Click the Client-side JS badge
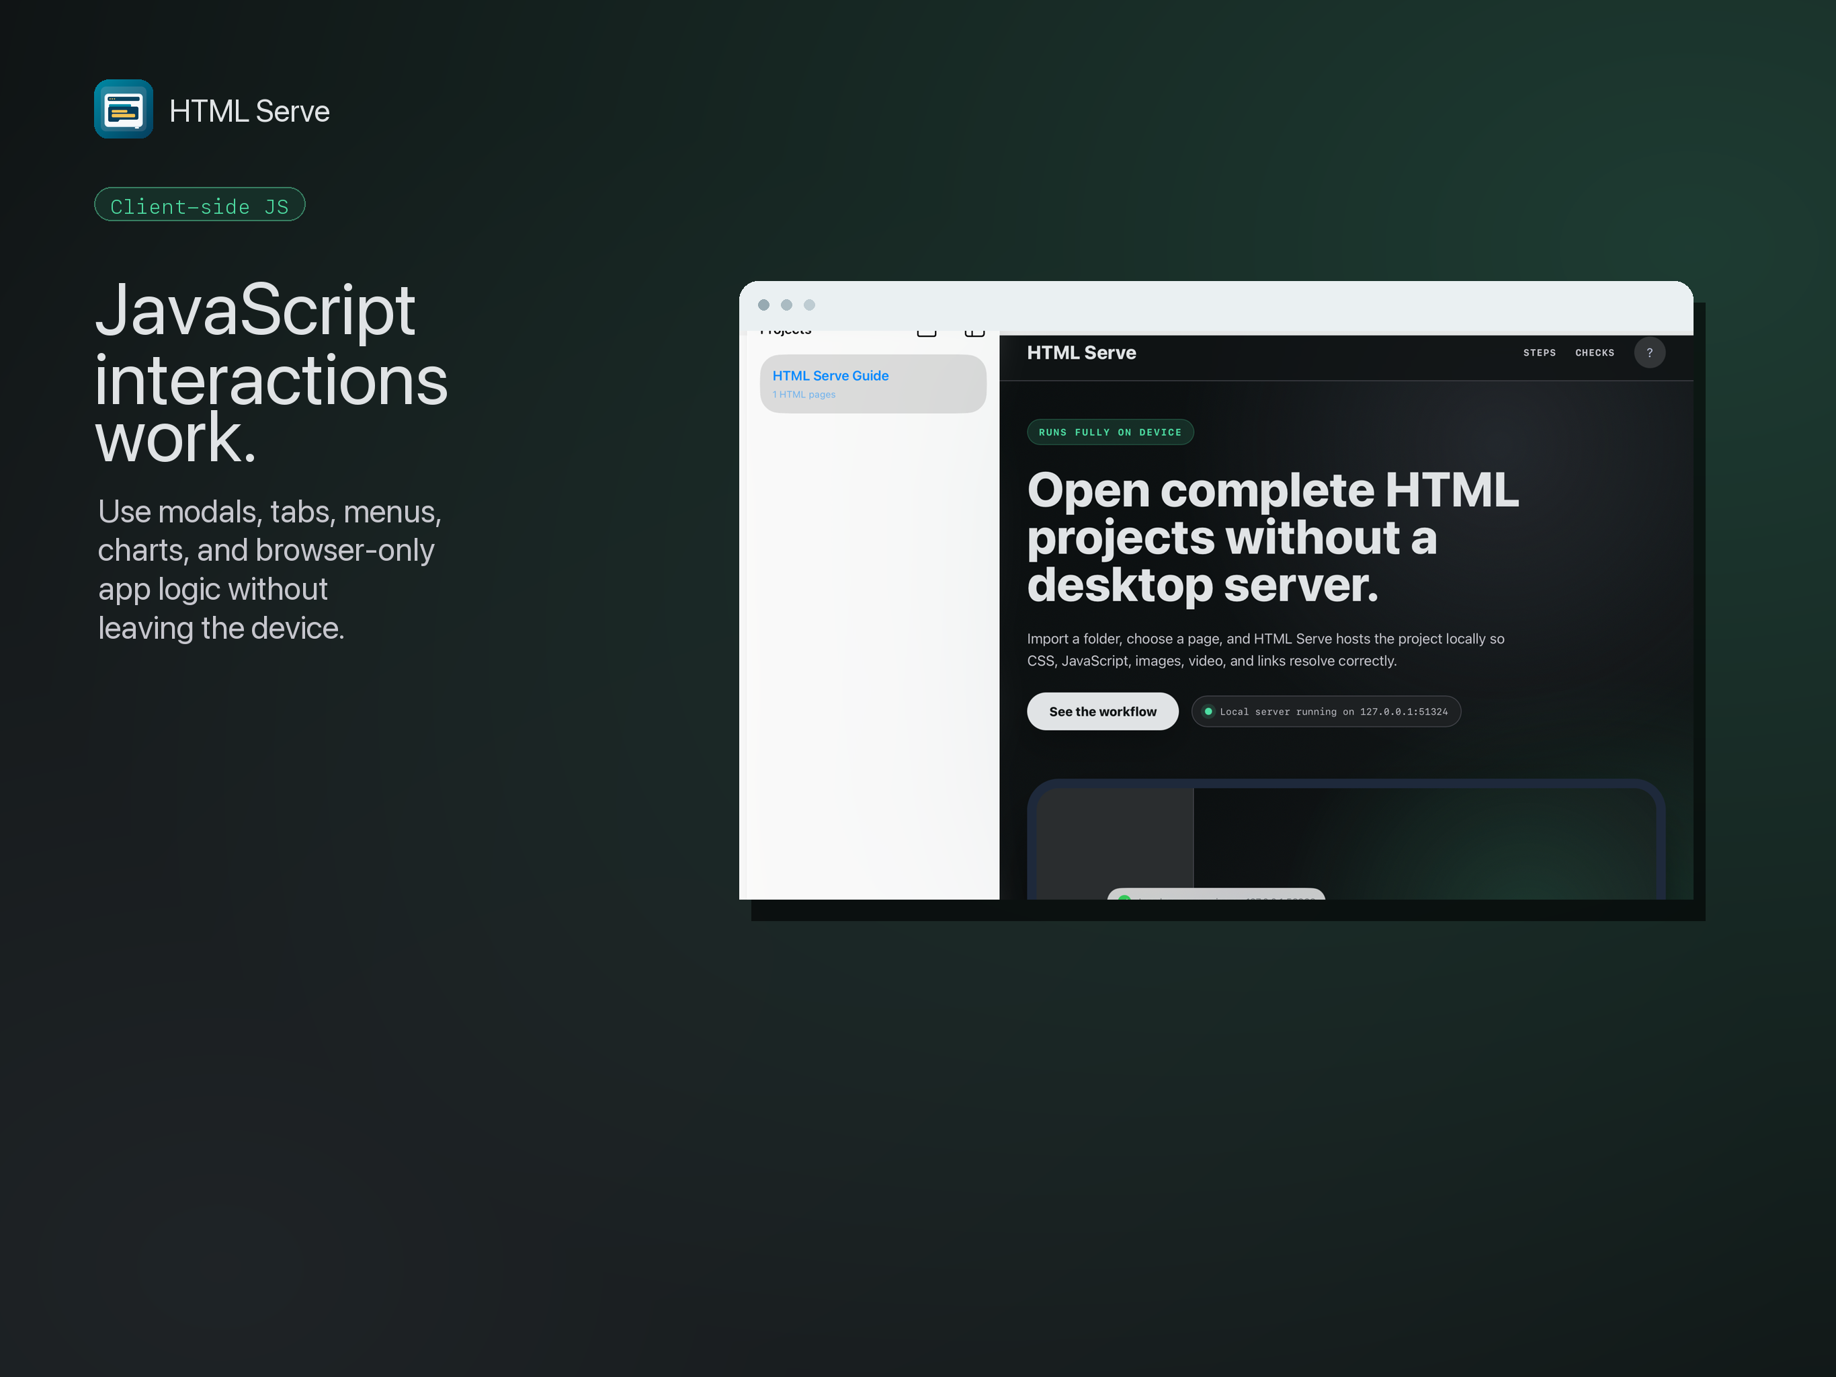 [200, 205]
